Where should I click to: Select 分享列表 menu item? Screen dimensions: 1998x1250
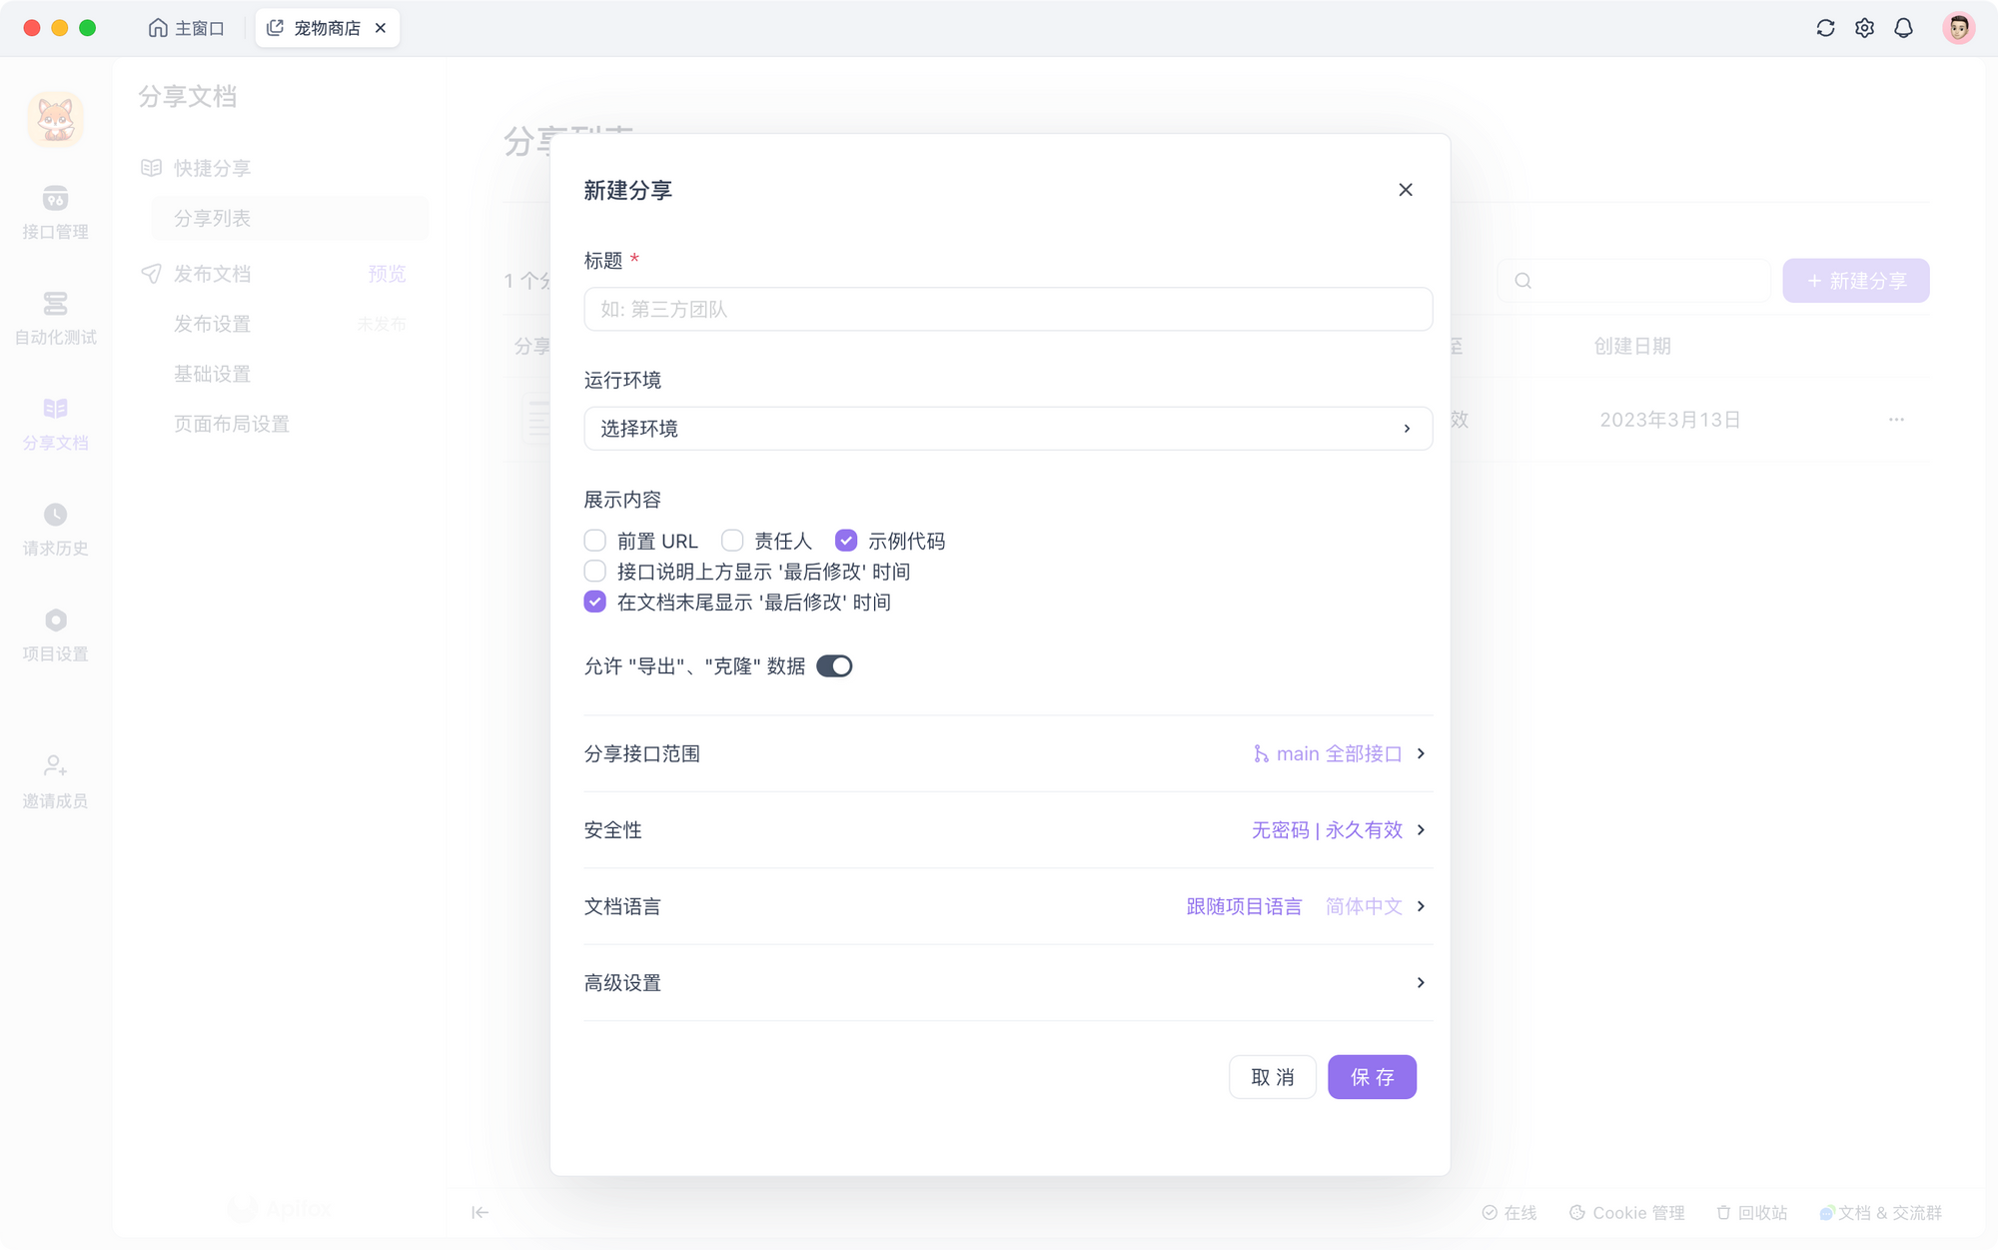tap(291, 218)
